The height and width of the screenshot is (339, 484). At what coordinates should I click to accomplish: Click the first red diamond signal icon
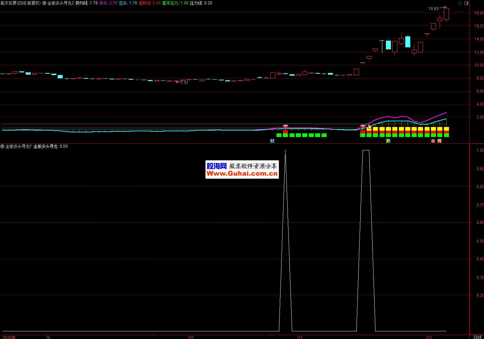[285, 126]
